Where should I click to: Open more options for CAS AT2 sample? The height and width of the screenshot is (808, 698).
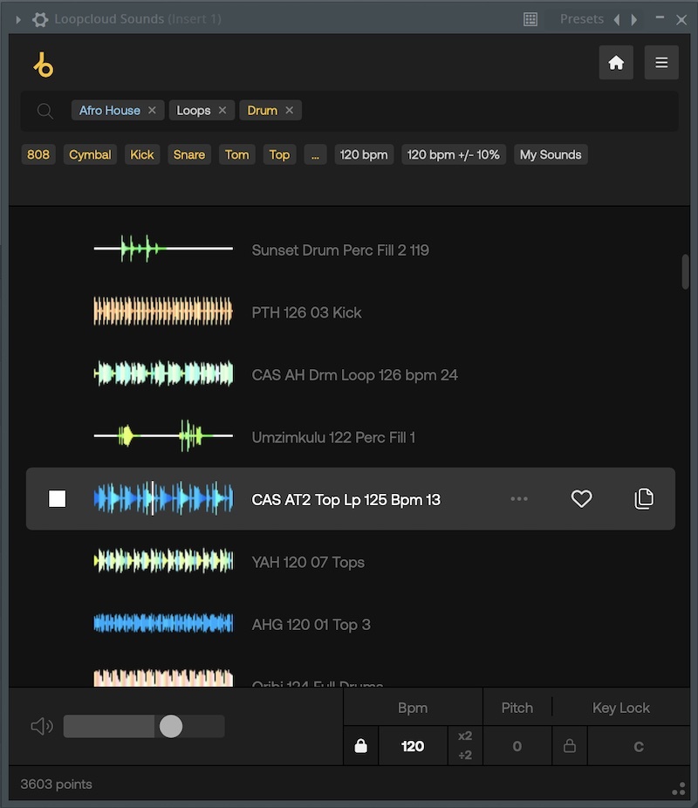click(x=519, y=499)
